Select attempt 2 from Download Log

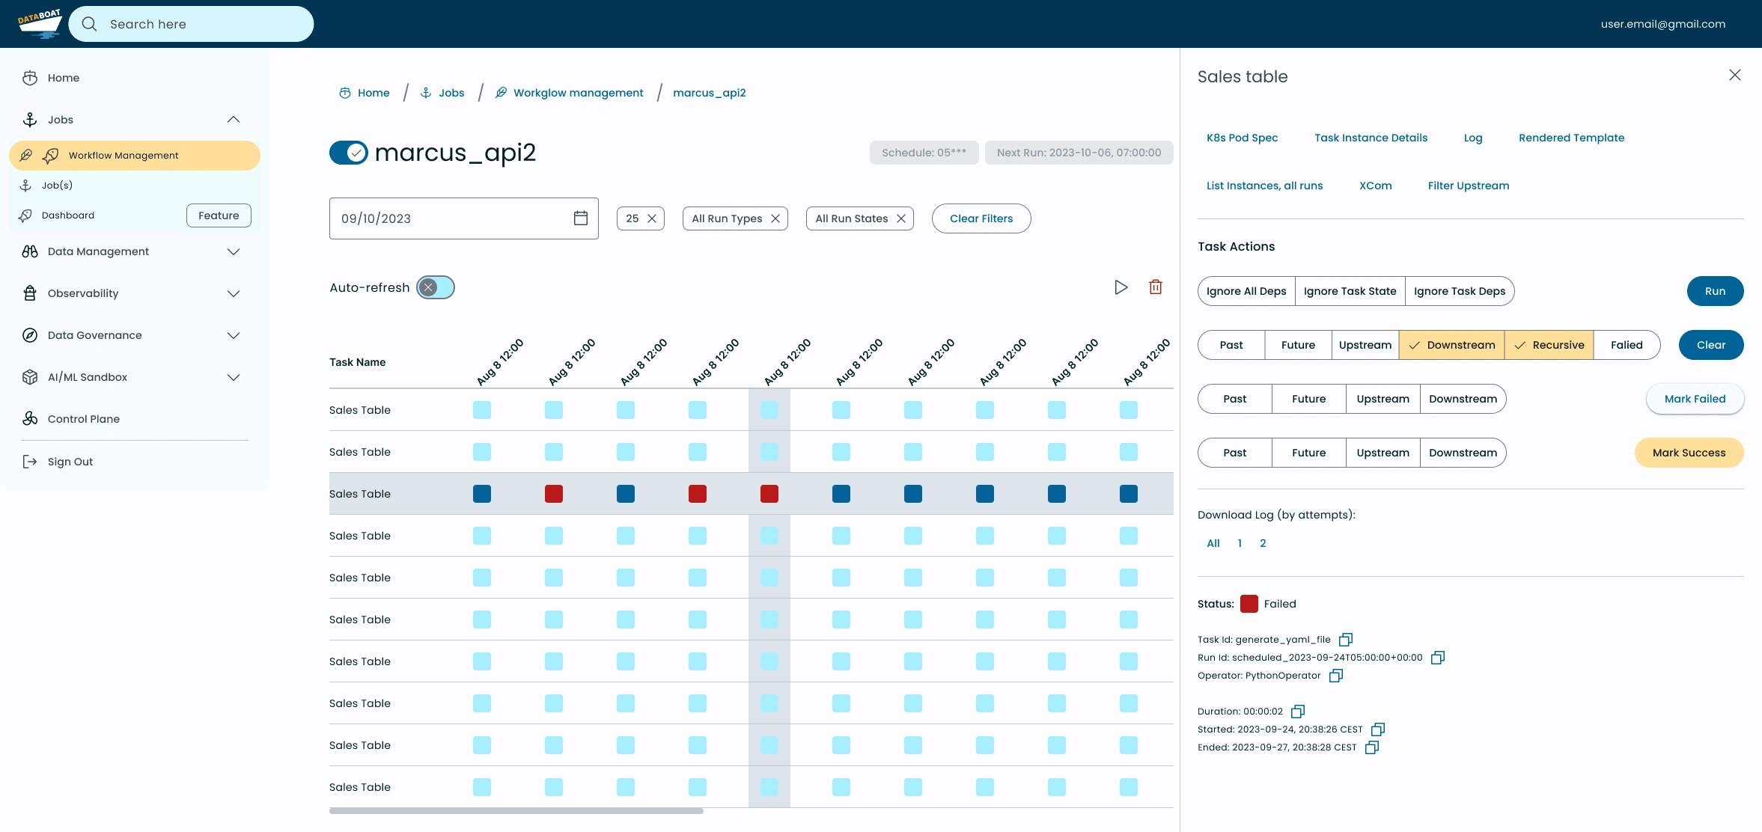pyautogui.click(x=1262, y=543)
